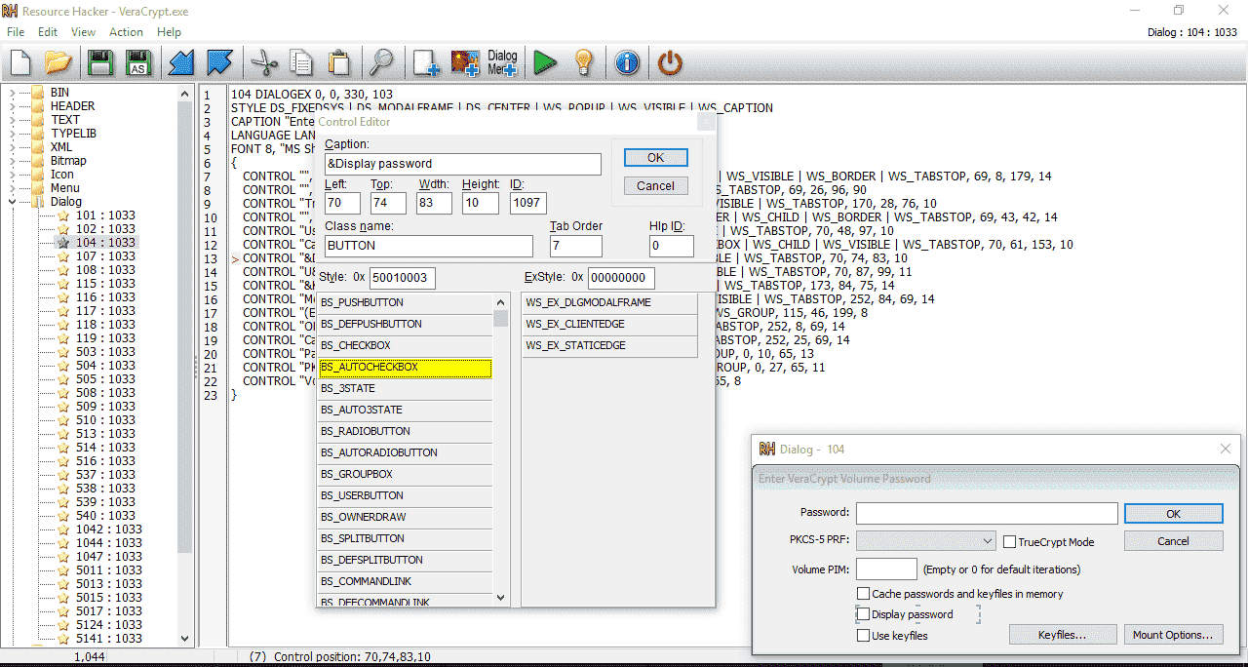Toggle the BS_PUSHBUTTON style flag
The height and width of the screenshot is (667, 1248).
pyautogui.click(x=405, y=303)
